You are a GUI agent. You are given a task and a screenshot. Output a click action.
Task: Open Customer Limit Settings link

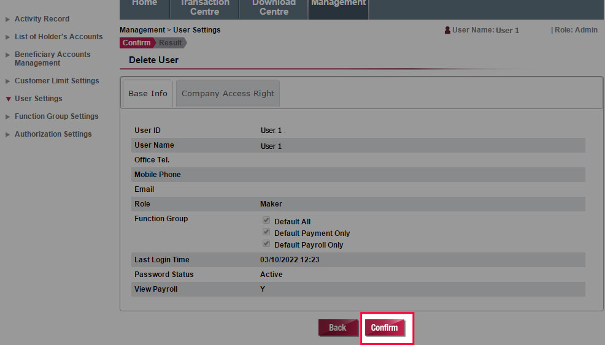coord(56,80)
